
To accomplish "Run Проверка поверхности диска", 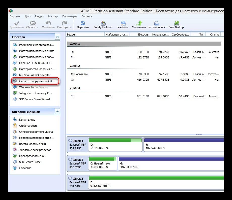I will [34, 138].
